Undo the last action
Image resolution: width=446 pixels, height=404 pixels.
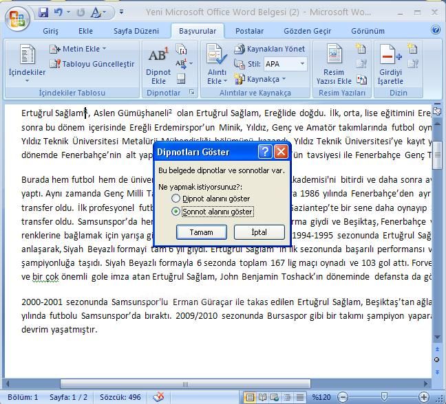pyautogui.click(x=59, y=12)
